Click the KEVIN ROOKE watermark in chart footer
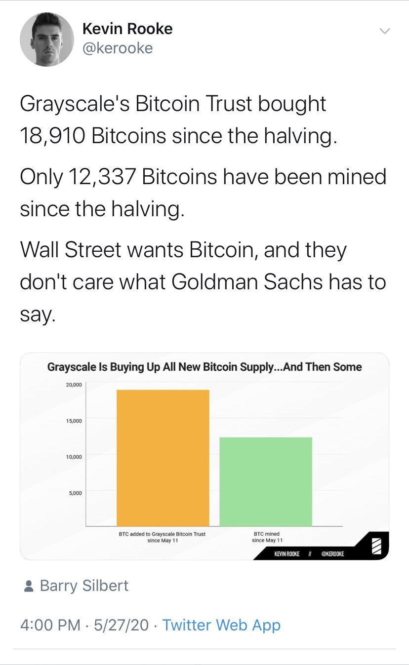The width and height of the screenshot is (409, 665). pyautogui.click(x=287, y=554)
